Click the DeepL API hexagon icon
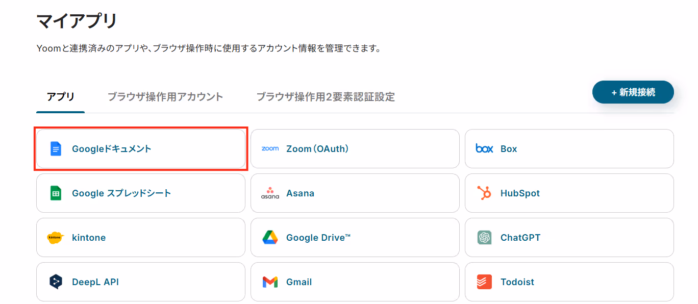The width and height of the screenshot is (698, 304). tap(56, 282)
